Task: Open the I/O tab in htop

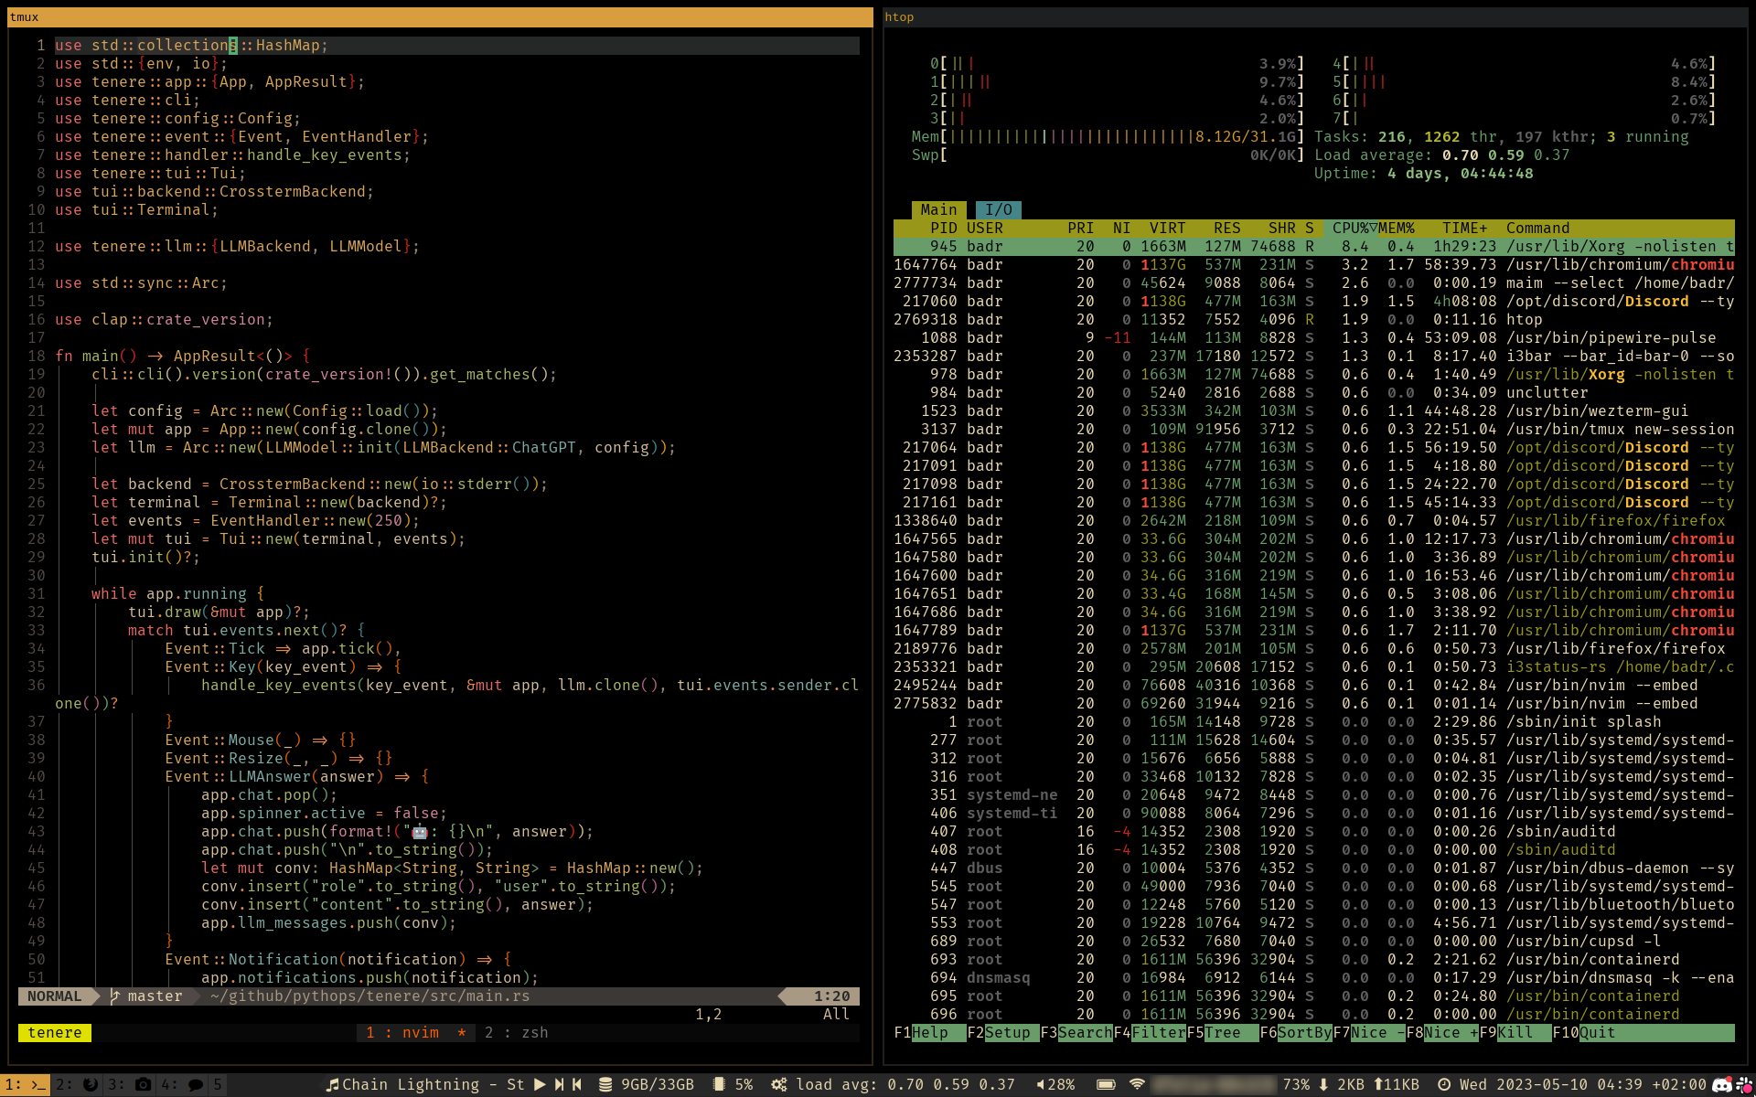Action: pos(998,209)
